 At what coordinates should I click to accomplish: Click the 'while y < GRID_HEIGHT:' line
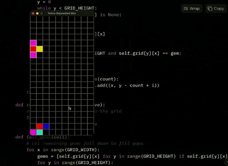pos(67,8)
